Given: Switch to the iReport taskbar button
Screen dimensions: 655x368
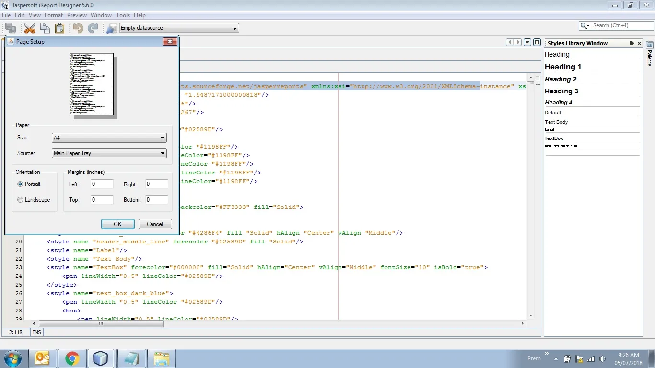Looking at the screenshot, I should [131, 358].
